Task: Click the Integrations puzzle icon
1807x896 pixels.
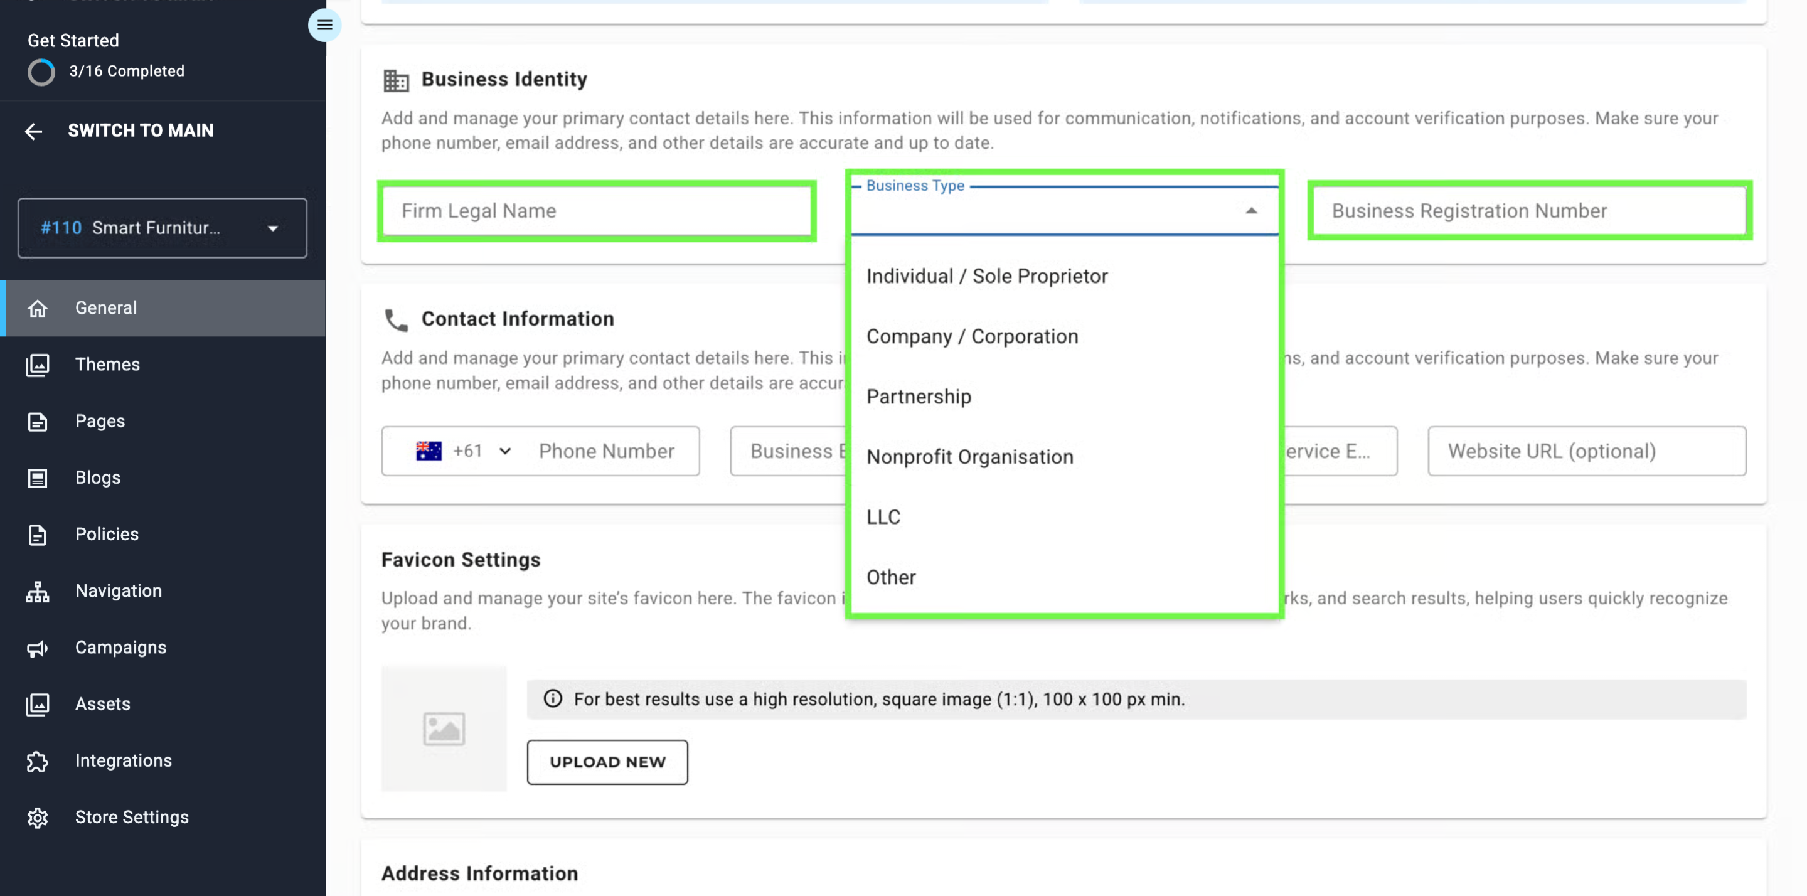Action: coord(38,761)
